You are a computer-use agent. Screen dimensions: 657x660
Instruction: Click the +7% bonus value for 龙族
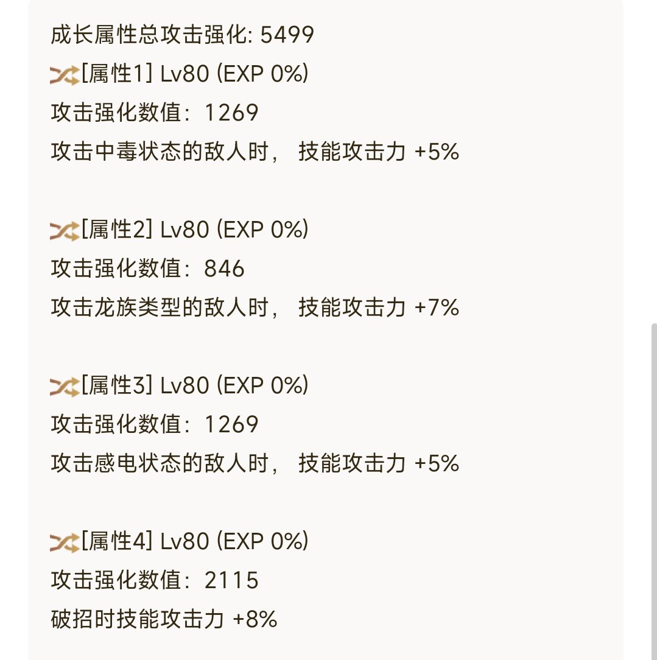pyautogui.click(x=437, y=308)
